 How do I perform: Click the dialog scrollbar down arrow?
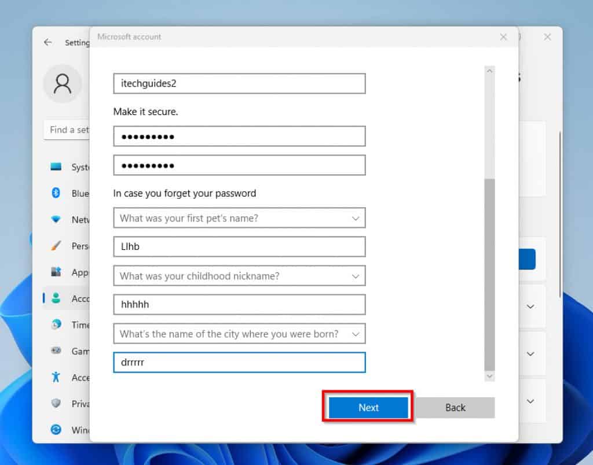[x=489, y=377]
